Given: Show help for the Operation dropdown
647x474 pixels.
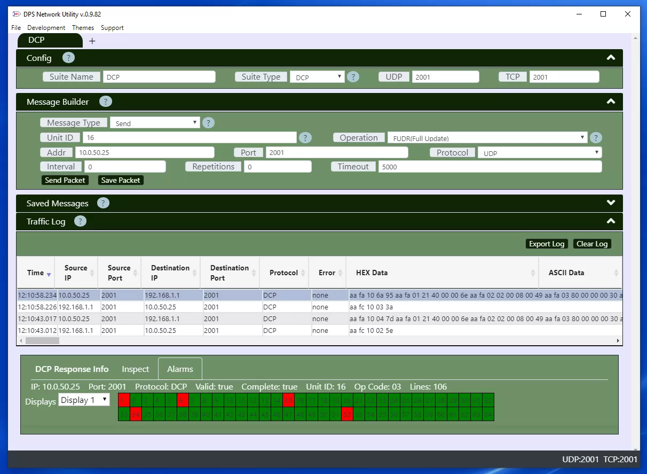Looking at the screenshot, I should coord(596,138).
